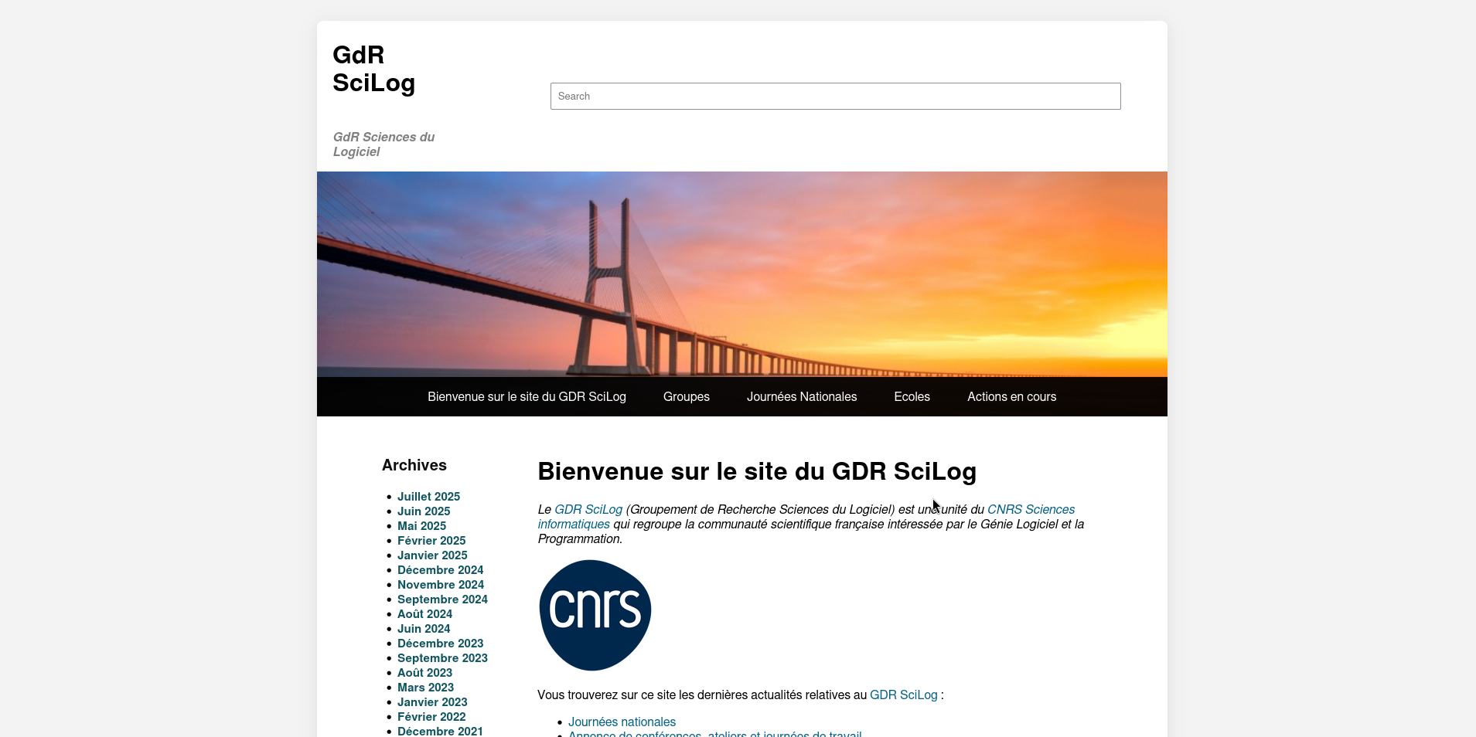
Task: Open the Groupes menu item
Action: (686, 396)
